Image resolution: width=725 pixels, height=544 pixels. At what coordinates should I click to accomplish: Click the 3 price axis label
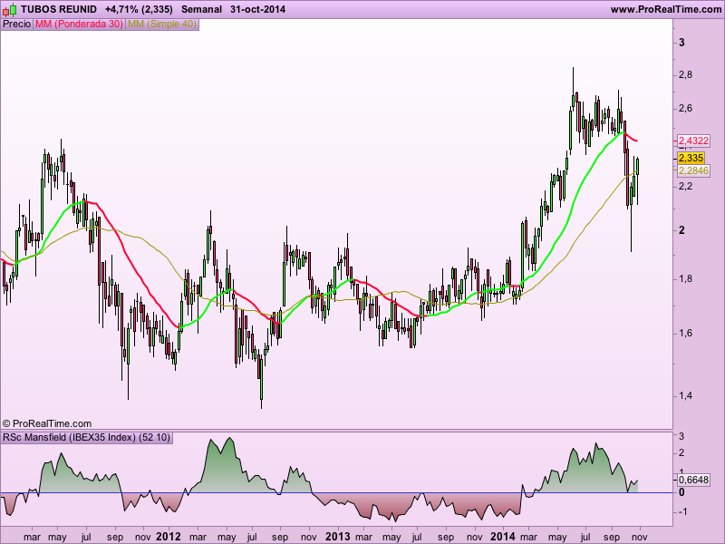pos(681,43)
